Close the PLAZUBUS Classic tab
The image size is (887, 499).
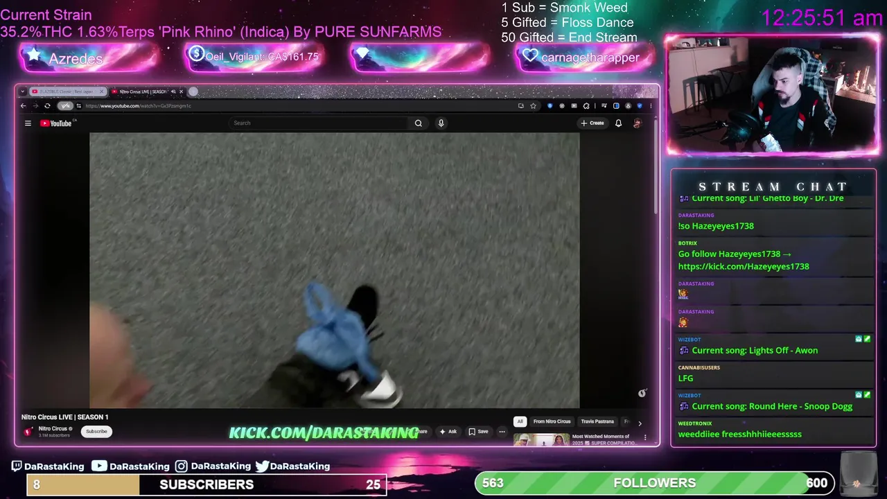click(x=102, y=91)
